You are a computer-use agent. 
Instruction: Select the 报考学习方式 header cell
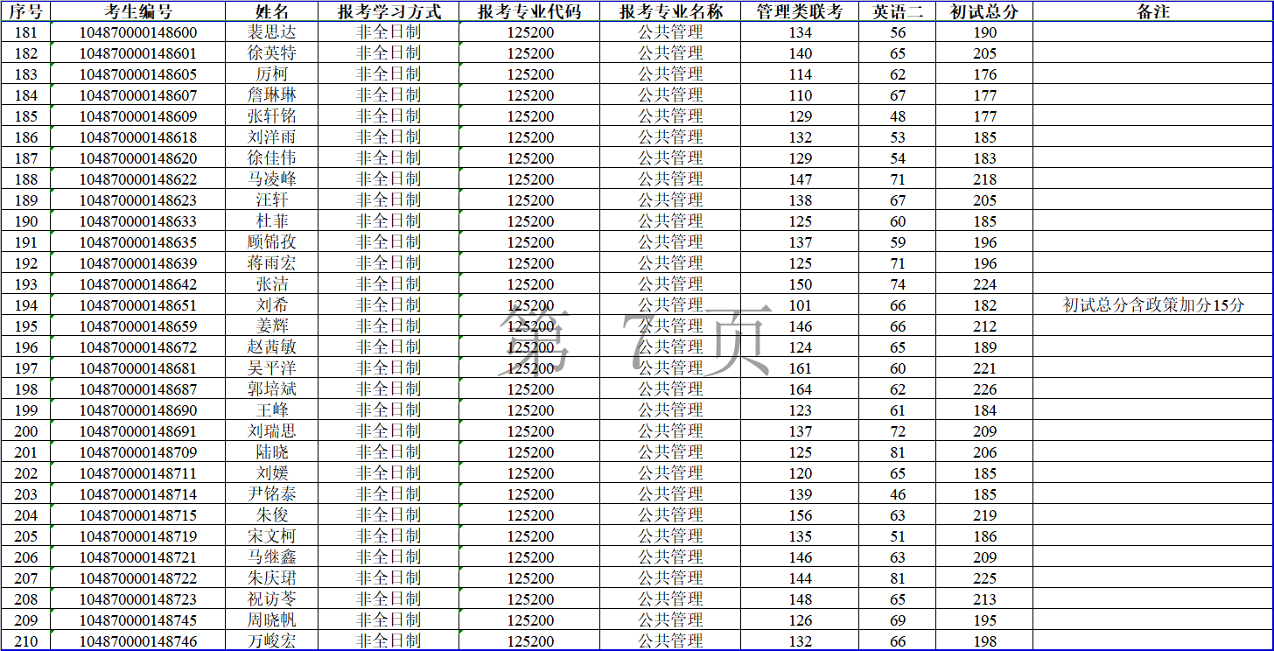pos(388,11)
